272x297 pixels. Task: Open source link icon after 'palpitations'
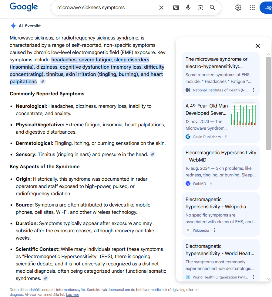(43, 81)
